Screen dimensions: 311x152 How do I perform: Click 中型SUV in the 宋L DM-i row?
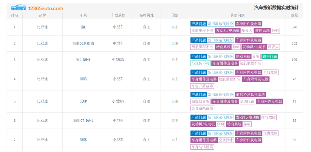[x=118, y=60]
